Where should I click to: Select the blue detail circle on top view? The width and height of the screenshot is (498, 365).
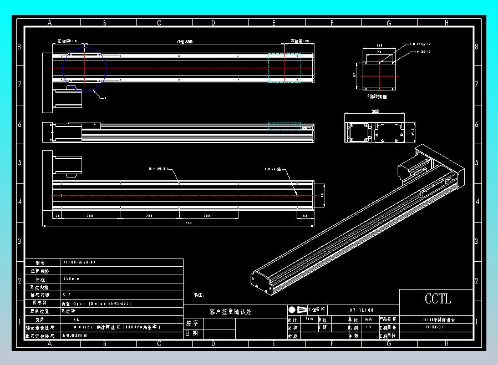[x=85, y=69]
